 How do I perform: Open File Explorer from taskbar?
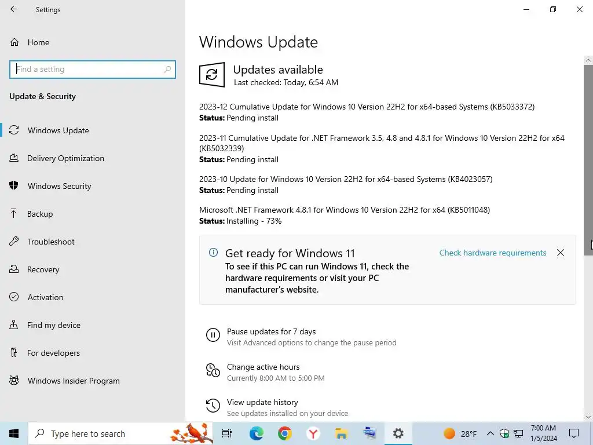pos(341,433)
